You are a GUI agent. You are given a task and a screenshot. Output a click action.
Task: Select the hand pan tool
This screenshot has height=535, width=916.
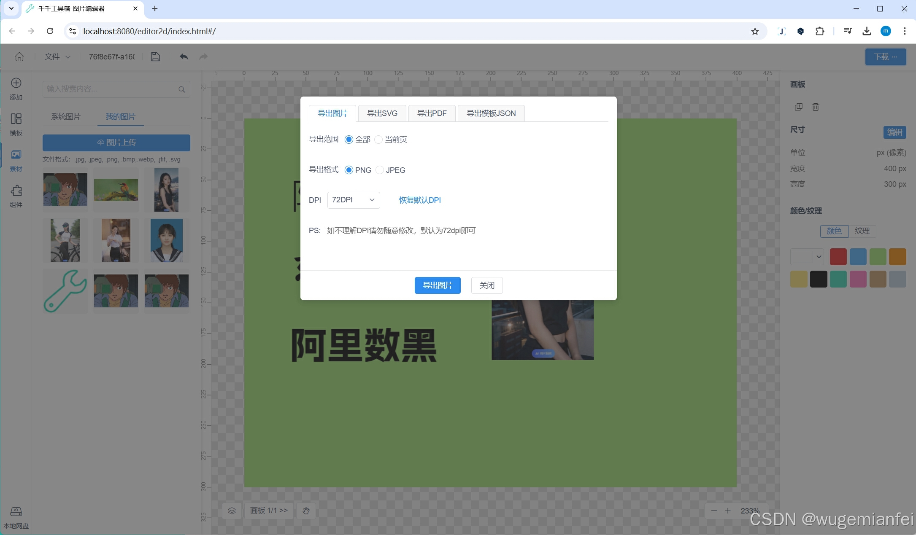point(306,511)
